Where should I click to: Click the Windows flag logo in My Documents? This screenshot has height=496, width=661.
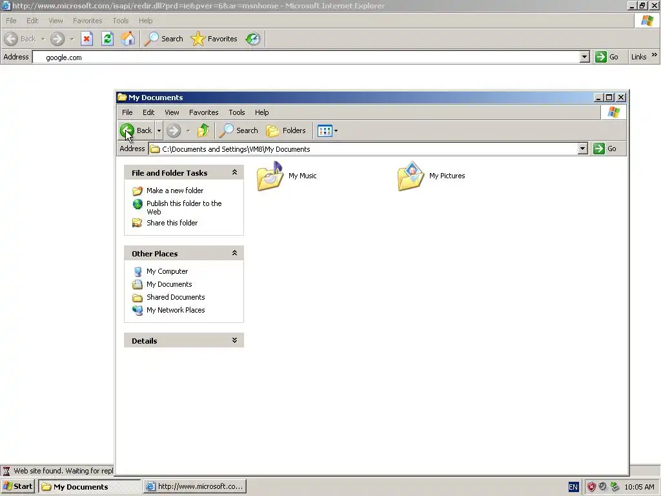click(614, 112)
